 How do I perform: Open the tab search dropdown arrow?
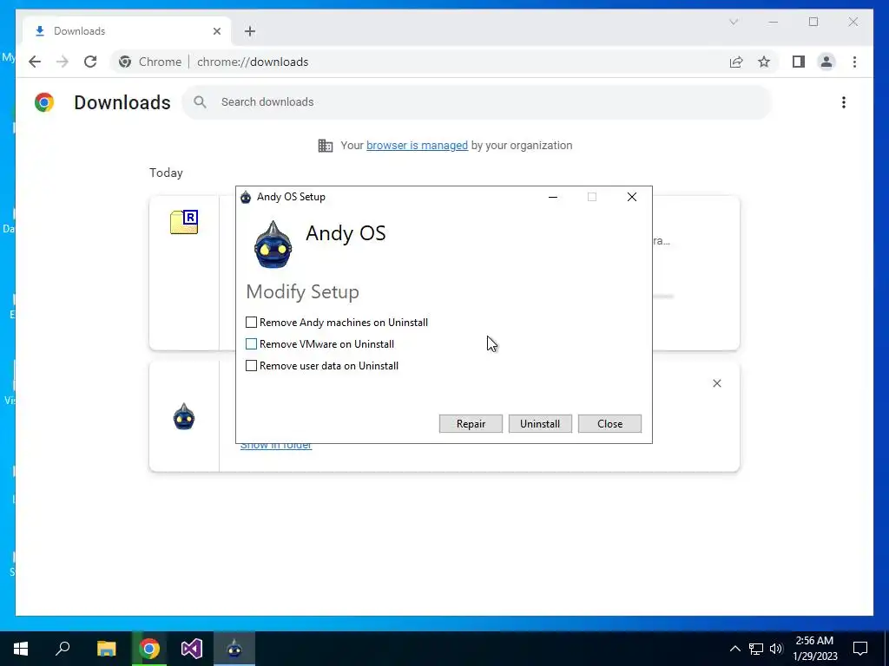pyautogui.click(x=733, y=22)
